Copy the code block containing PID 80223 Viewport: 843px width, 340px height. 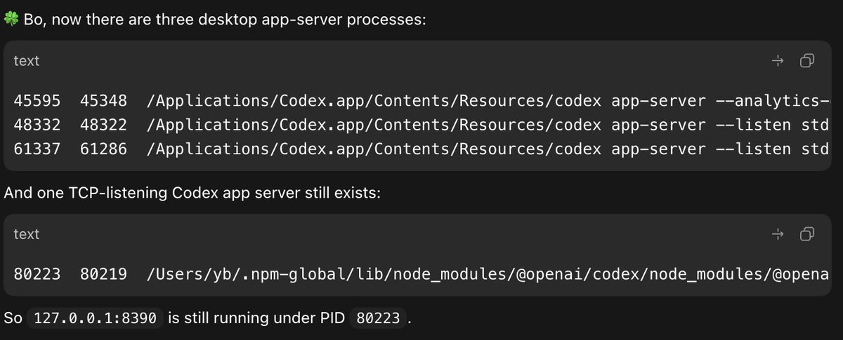pos(806,234)
